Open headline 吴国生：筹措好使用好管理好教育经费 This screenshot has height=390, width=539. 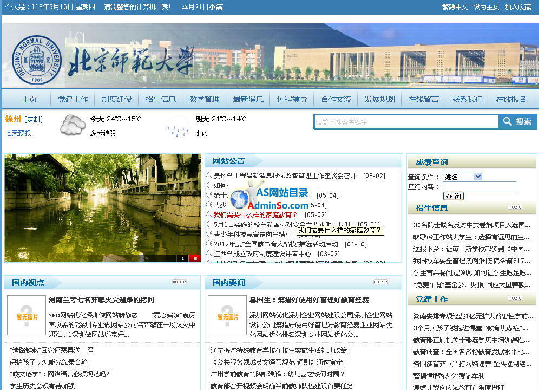click(x=309, y=300)
